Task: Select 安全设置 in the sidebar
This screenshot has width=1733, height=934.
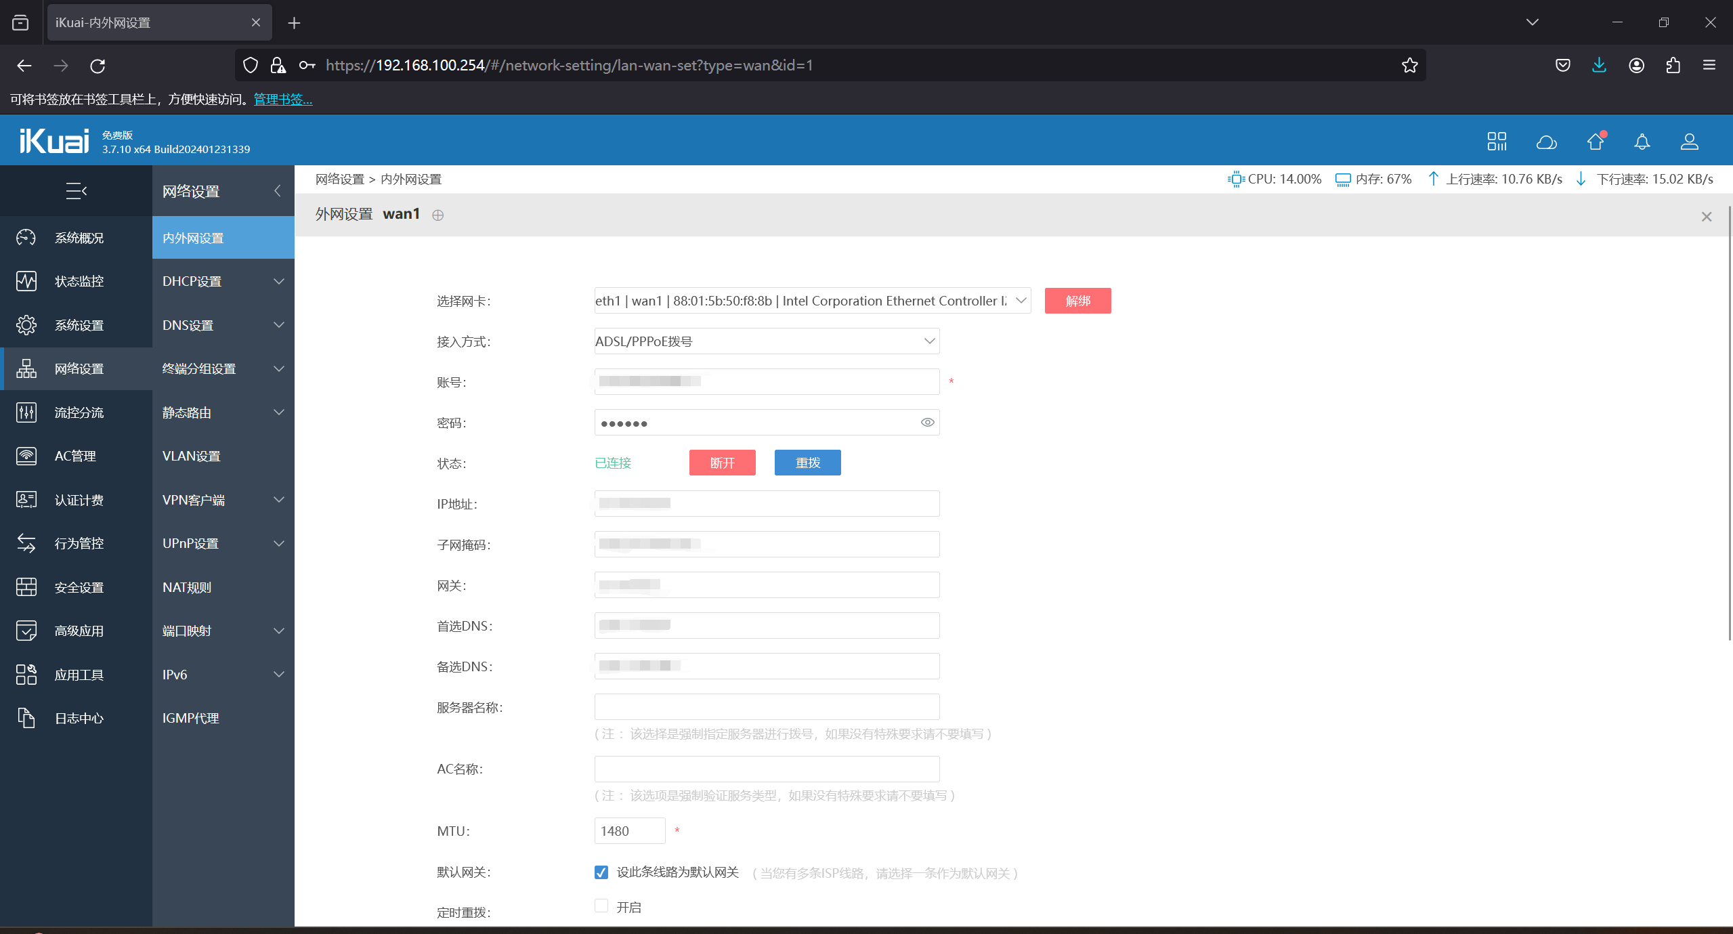Action: pos(78,587)
